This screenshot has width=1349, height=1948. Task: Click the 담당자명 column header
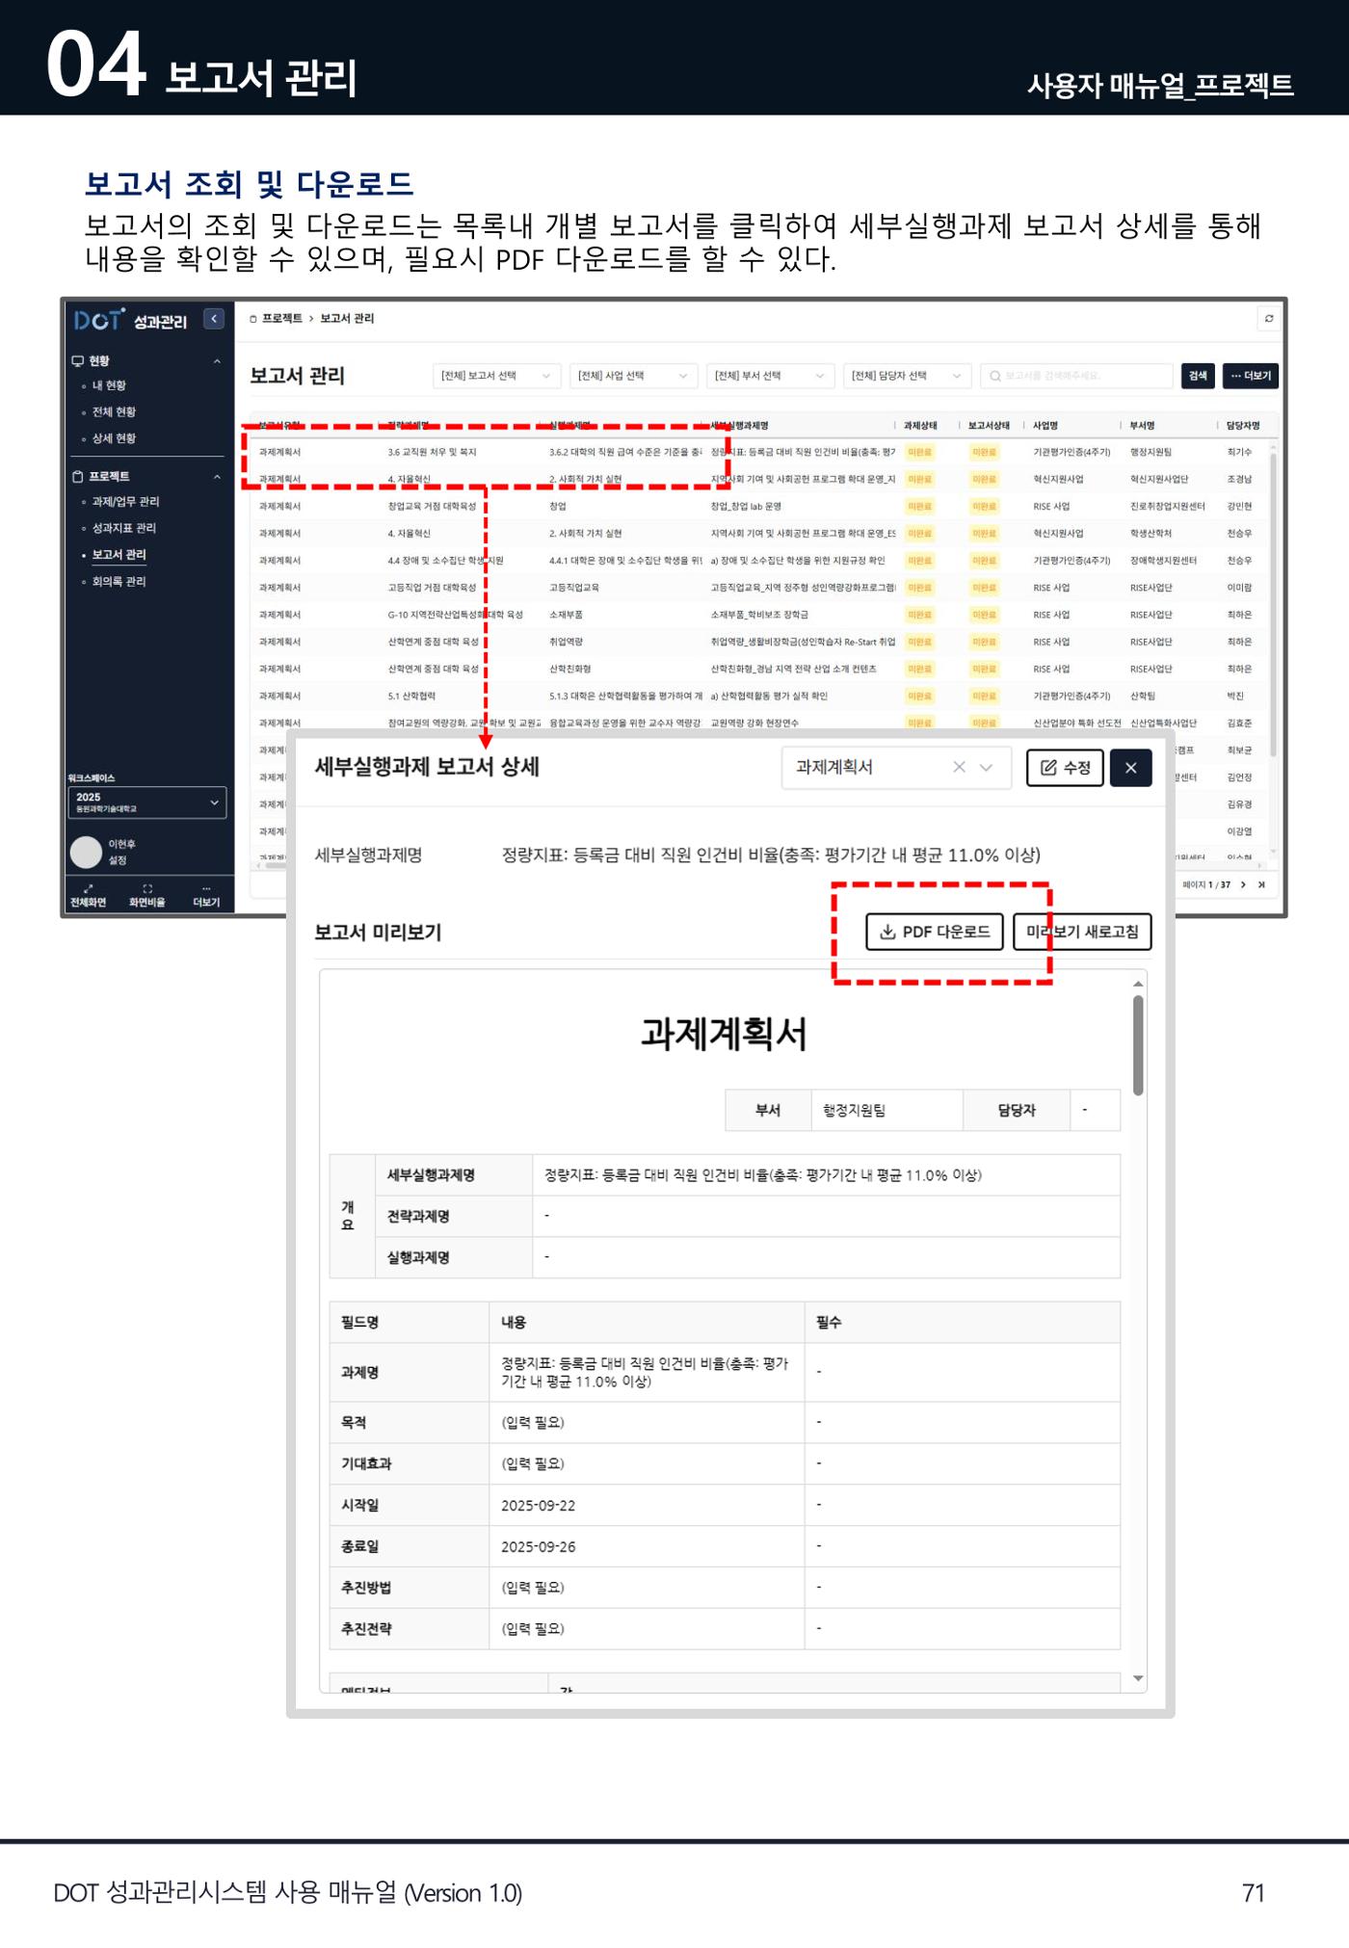click(x=1243, y=426)
